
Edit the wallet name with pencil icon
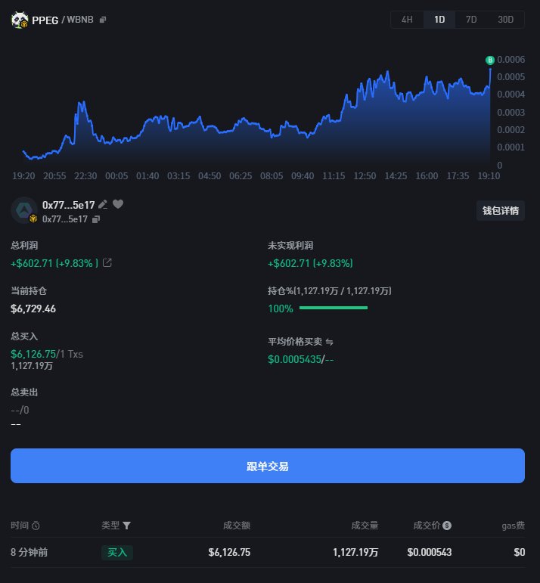tap(103, 204)
